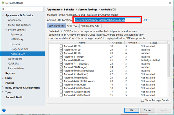The width and height of the screenshot is (174, 115).
Task: Uncheck Android 6.0 (Marshmallow) checkbox
Action: [x=61, y=70]
